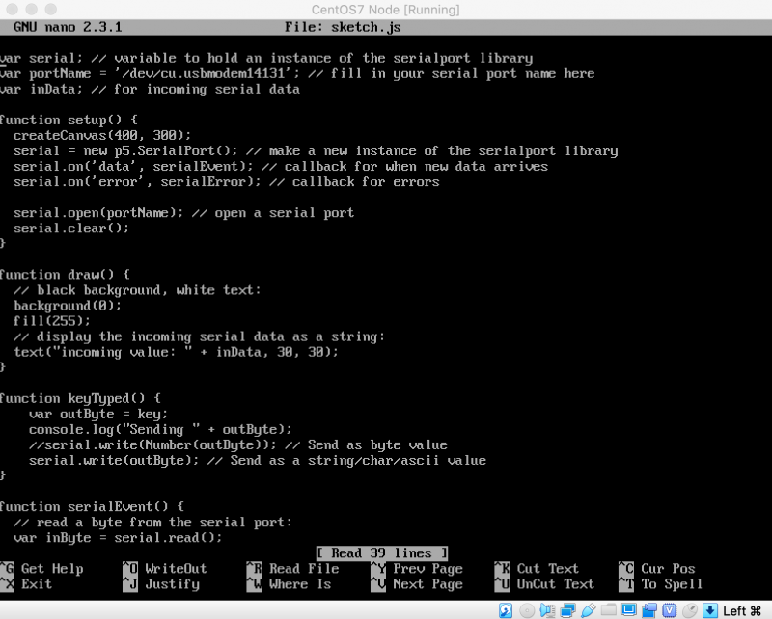Click the optical disc drive indicator
Image resolution: width=772 pixels, height=619 pixels.
(526, 610)
